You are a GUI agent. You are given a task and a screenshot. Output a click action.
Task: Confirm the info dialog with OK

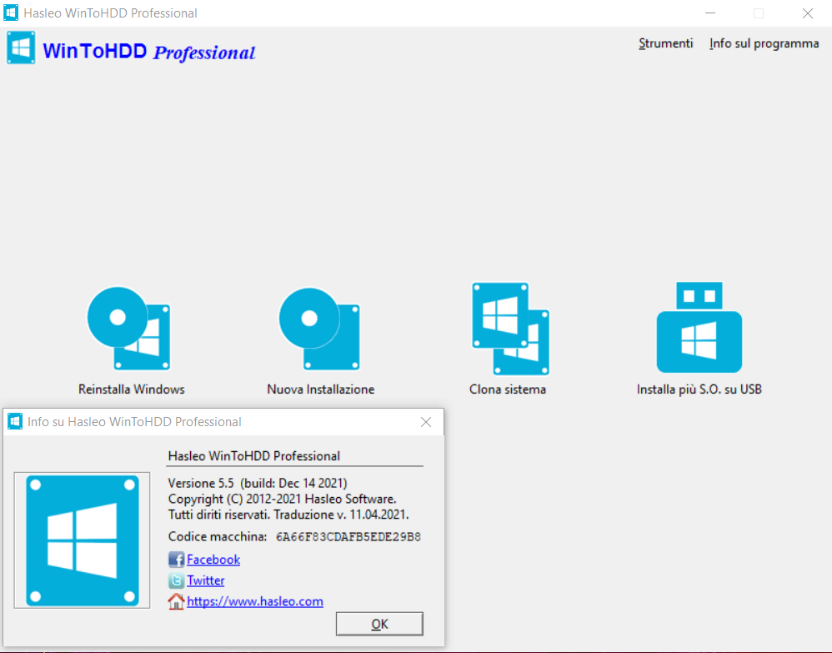[x=379, y=624]
